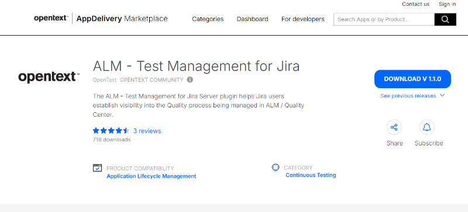This screenshot has height=212, width=468.
Task: Click Sign in link
Action: click(x=448, y=4)
